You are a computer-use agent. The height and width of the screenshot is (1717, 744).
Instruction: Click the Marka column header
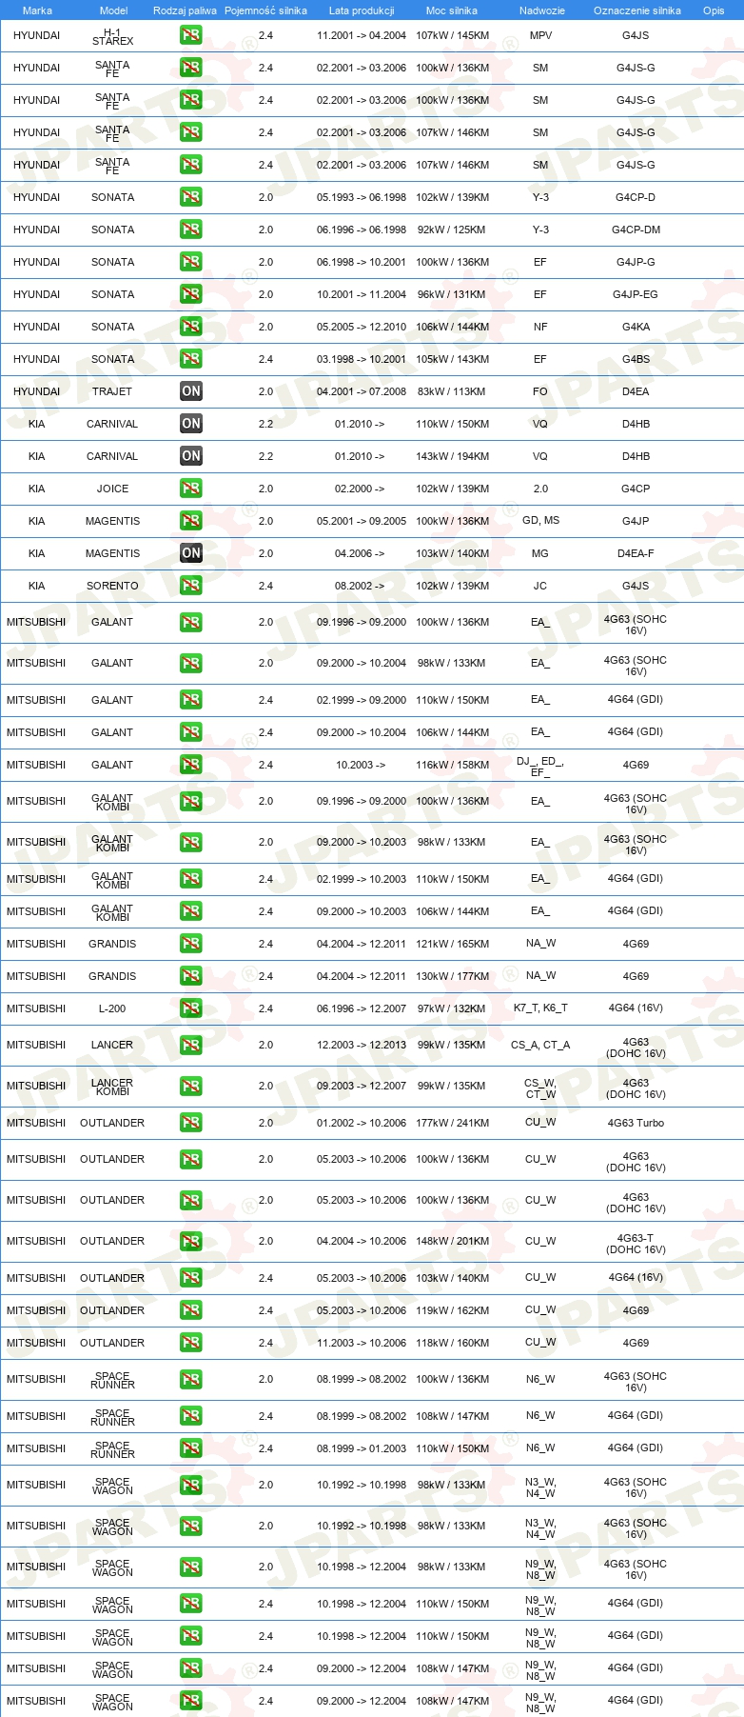coord(37,10)
